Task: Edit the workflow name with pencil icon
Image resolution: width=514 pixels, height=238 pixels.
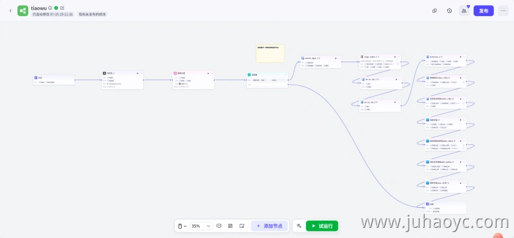Action: pyautogui.click(x=62, y=8)
